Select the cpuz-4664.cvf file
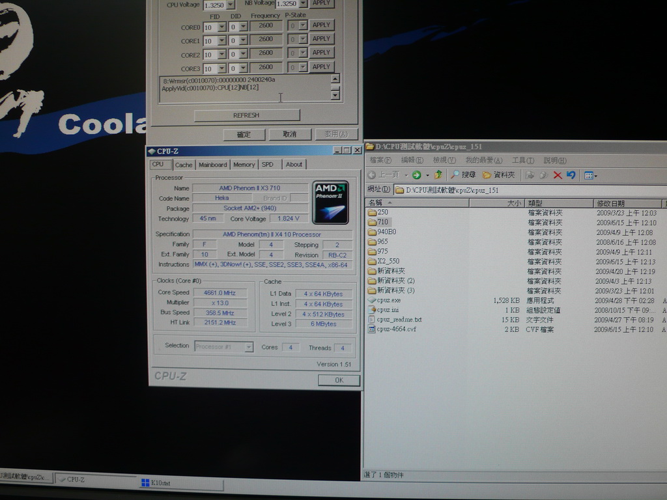667x500 pixels. (x=391, y=329)
